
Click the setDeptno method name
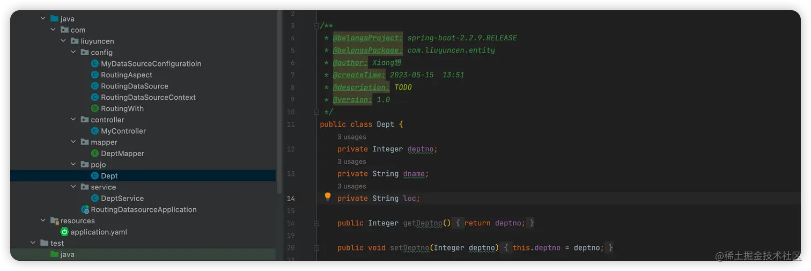point(409,247)
